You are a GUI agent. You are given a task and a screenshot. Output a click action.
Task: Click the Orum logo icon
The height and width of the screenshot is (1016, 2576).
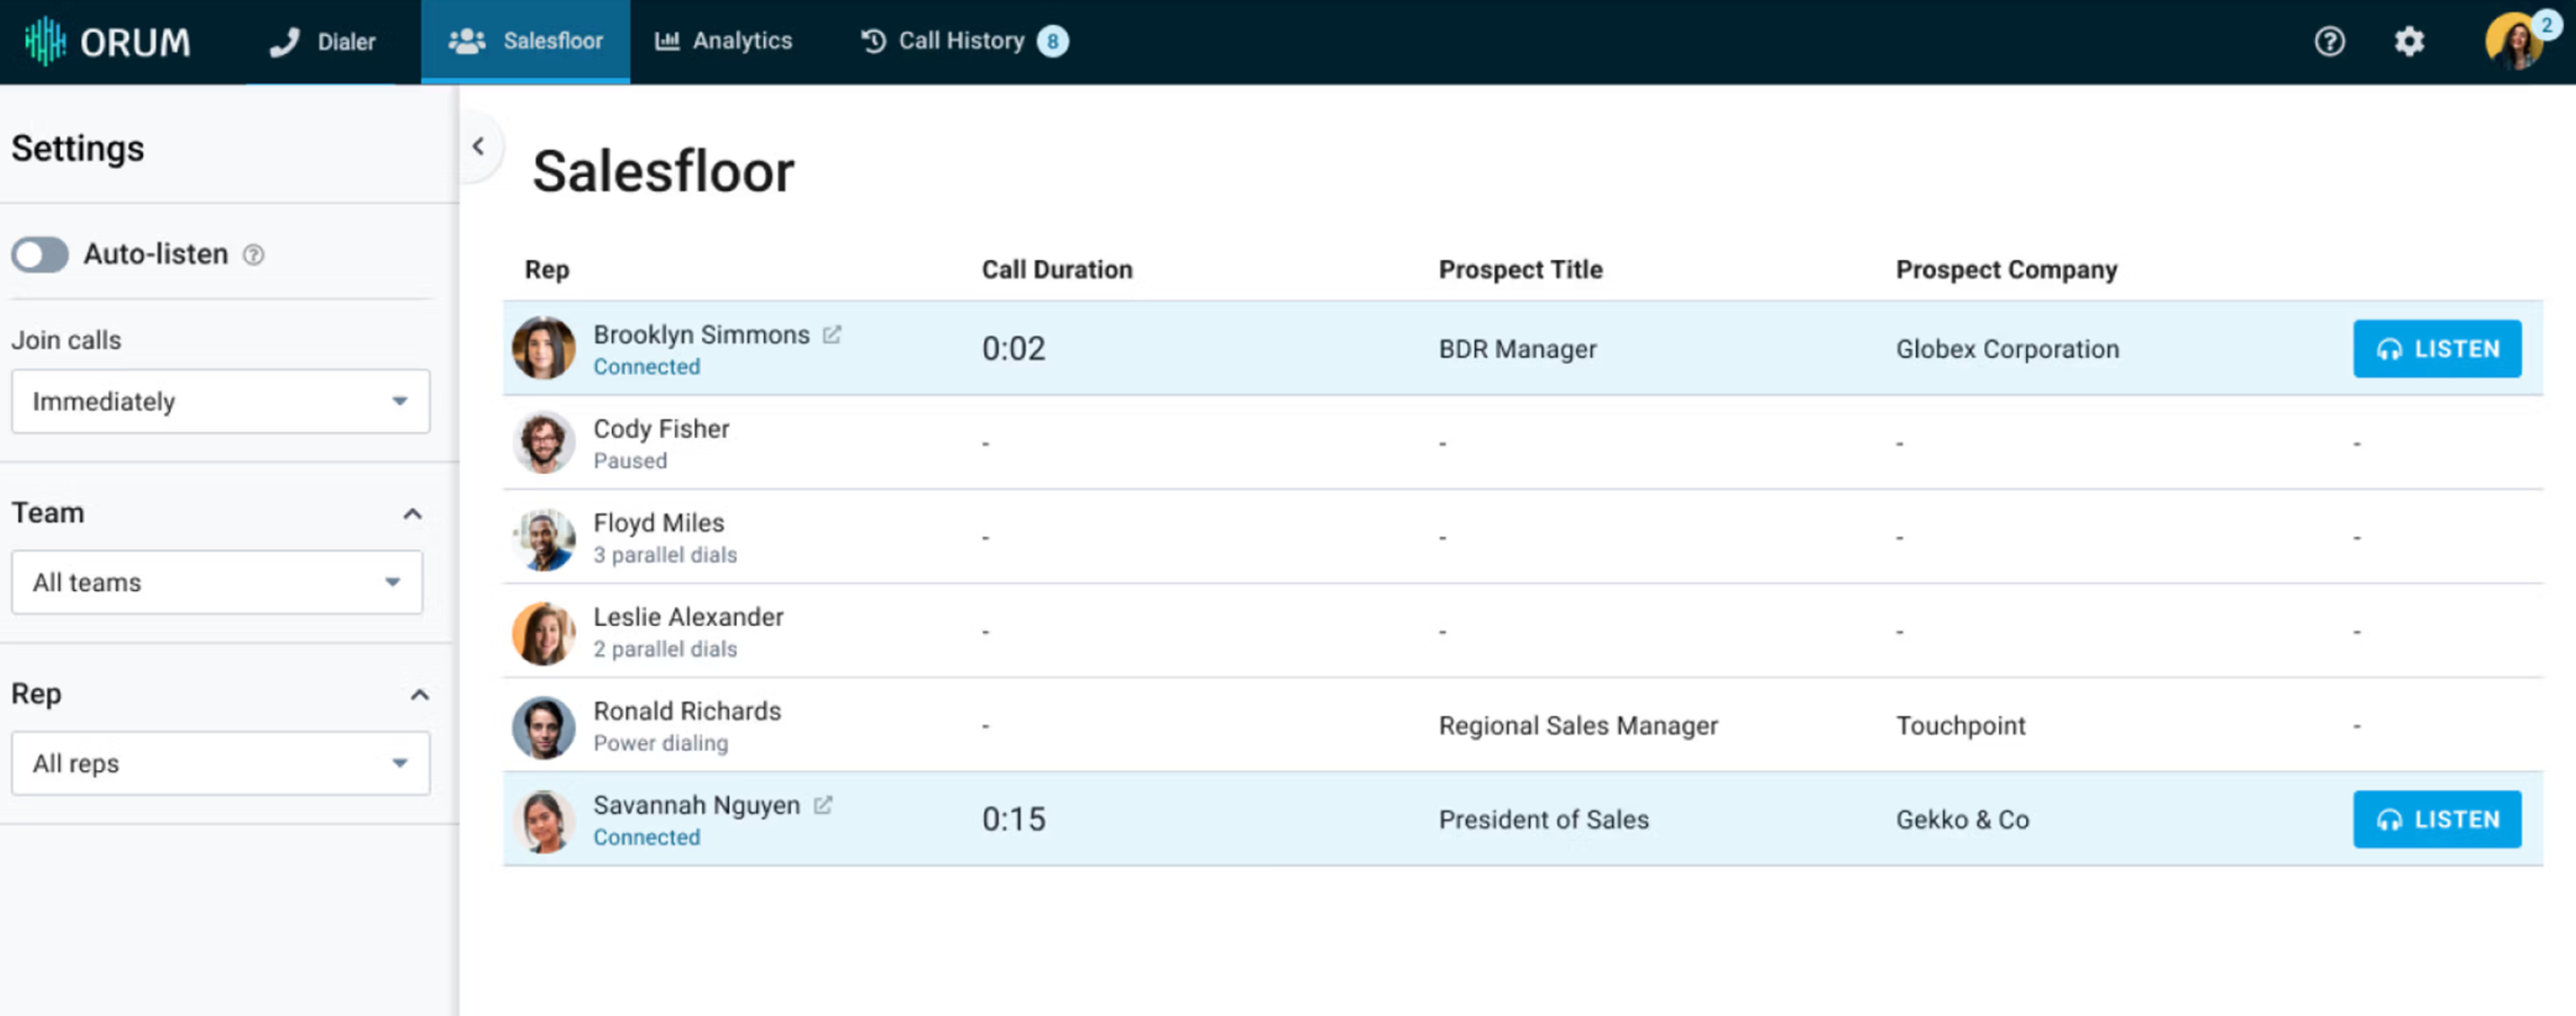pyautogui.click(x=45, y=41)
